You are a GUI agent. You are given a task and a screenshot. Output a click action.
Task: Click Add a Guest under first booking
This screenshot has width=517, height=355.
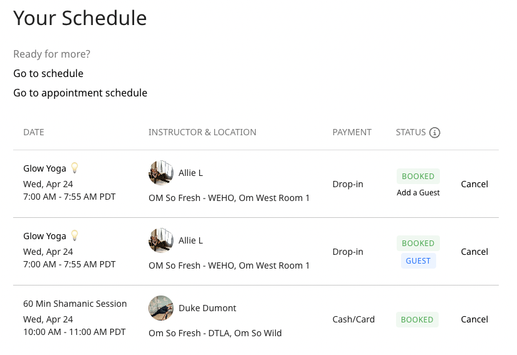418,193
